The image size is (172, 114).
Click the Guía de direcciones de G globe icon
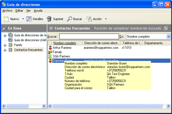11,35
